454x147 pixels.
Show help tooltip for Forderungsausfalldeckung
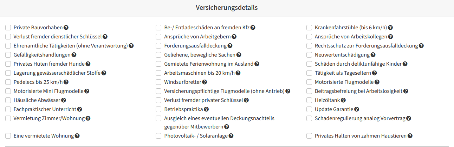click(230, 46)
